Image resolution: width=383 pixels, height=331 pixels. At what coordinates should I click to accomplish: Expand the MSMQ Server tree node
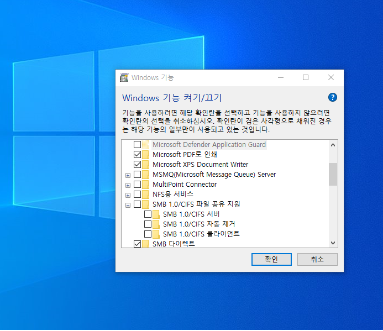click(x=128, y=175)
